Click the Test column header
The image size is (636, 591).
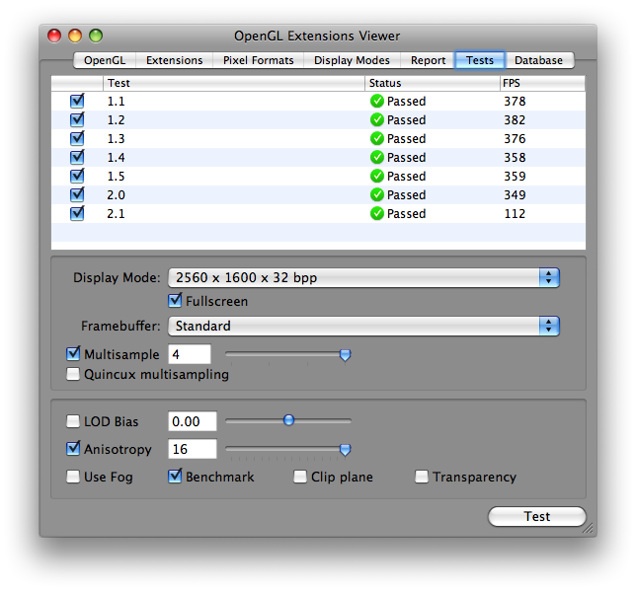coord(234,83)
